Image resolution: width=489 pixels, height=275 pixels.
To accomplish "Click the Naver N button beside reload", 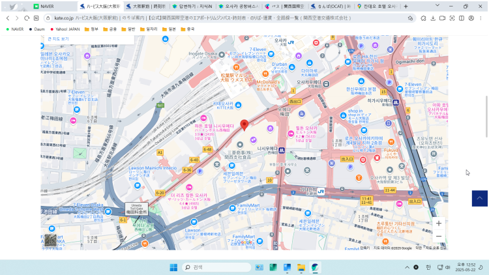I will pyautogui.click(x=36, y=18).
